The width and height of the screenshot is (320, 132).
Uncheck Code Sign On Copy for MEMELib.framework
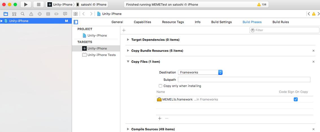(295, 99)
